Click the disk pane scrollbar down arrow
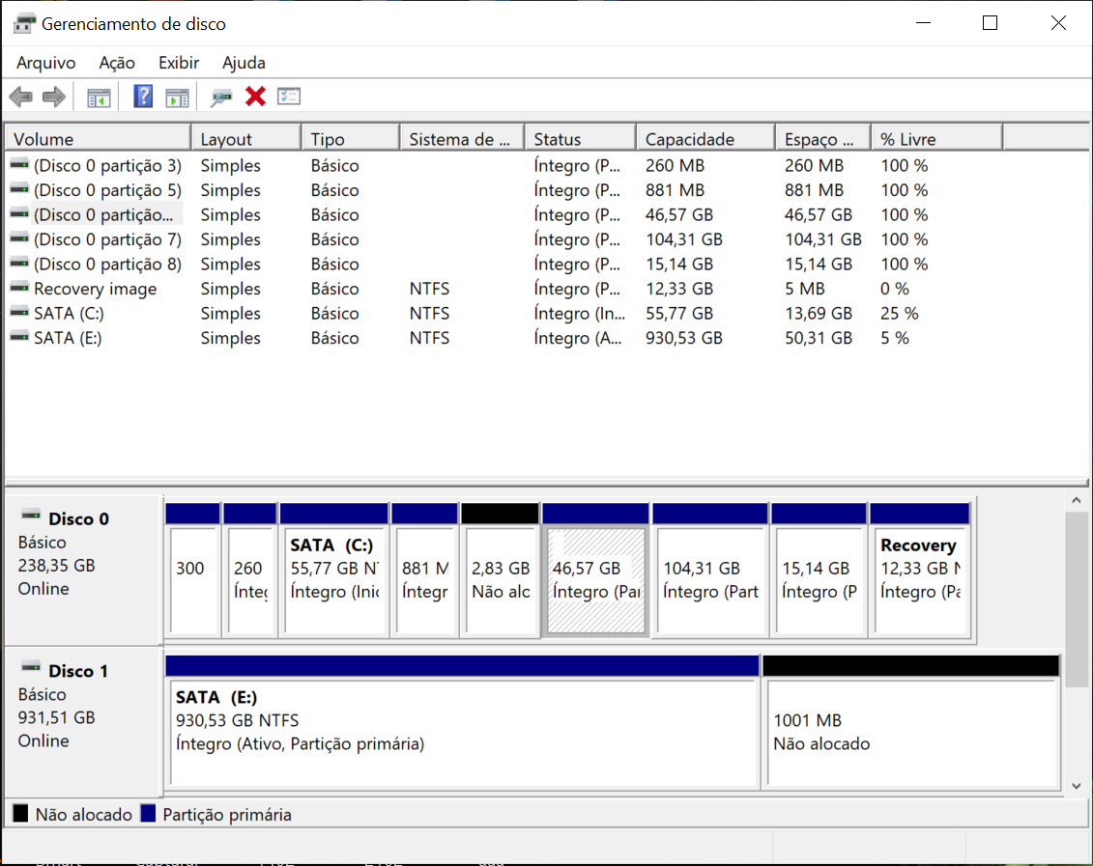The height and width of the screenshot is (866, 1093). pos(1077,786)
